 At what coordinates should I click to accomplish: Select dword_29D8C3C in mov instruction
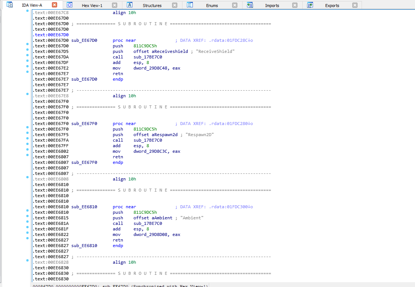[x=150, y=151]
